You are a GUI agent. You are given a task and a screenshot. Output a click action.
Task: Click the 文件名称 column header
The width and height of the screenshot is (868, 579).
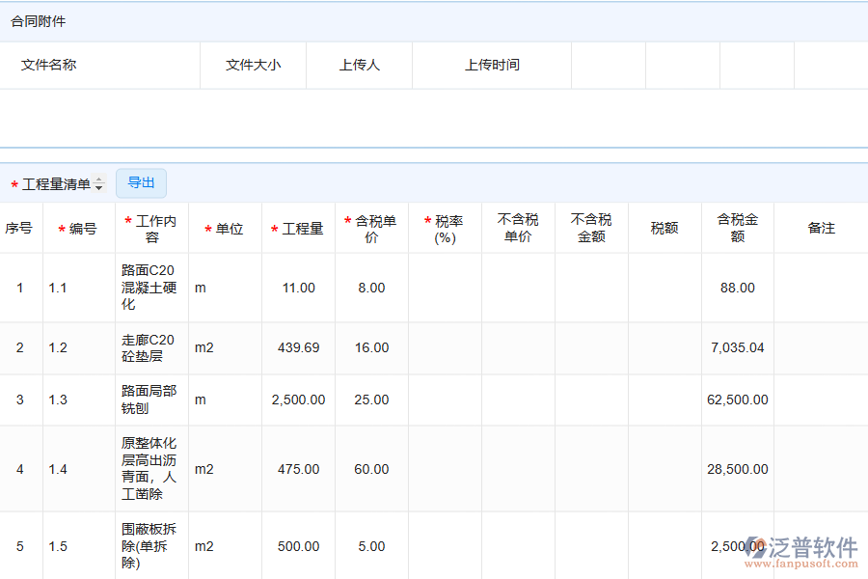click(x=50, y=65)
